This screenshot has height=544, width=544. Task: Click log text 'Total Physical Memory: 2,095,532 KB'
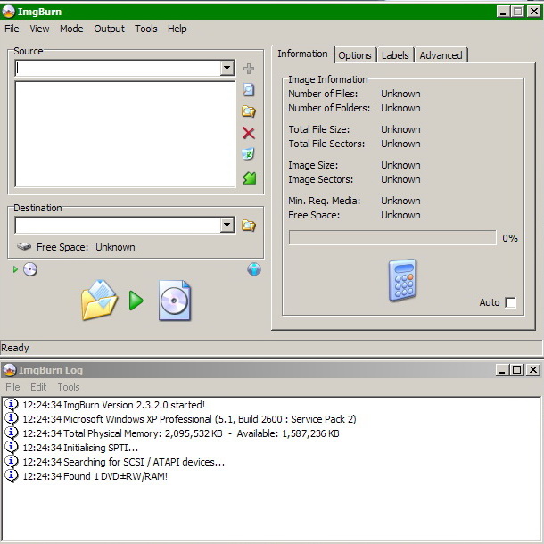point(143,433)
